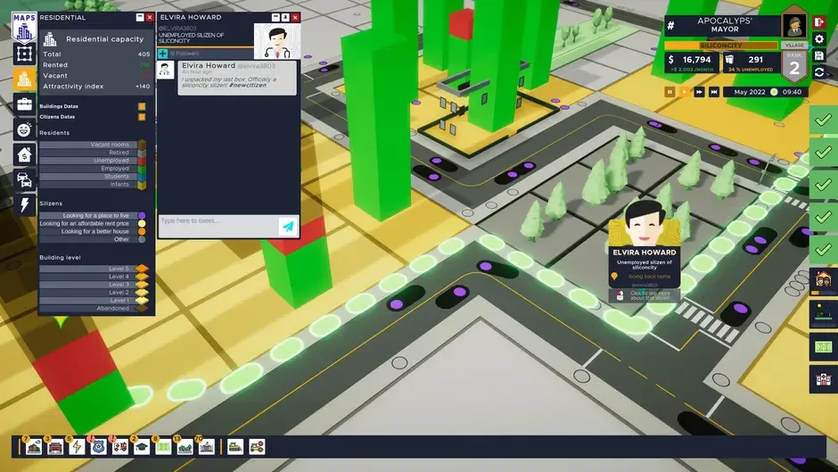Toggle Students resident filter
The width and height of the screenshot is (838, 472).
93,176
